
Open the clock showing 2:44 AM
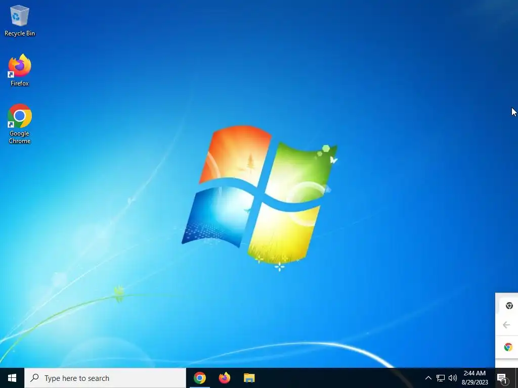474,378
